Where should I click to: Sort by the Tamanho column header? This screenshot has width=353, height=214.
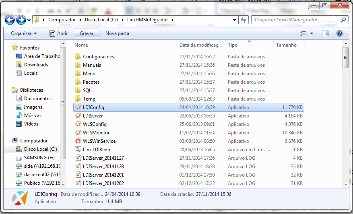point(286,45)
